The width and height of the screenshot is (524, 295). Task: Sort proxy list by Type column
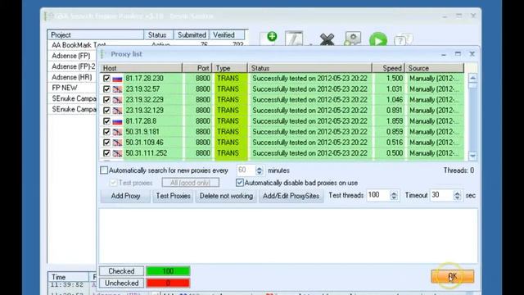point(229,68)
